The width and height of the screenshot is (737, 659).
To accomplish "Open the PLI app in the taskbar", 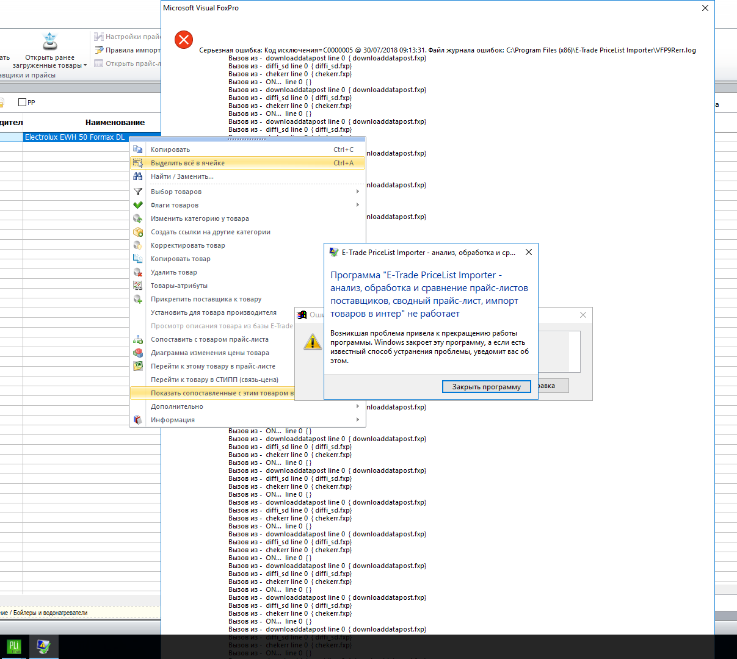I will [x=14, y=647].
